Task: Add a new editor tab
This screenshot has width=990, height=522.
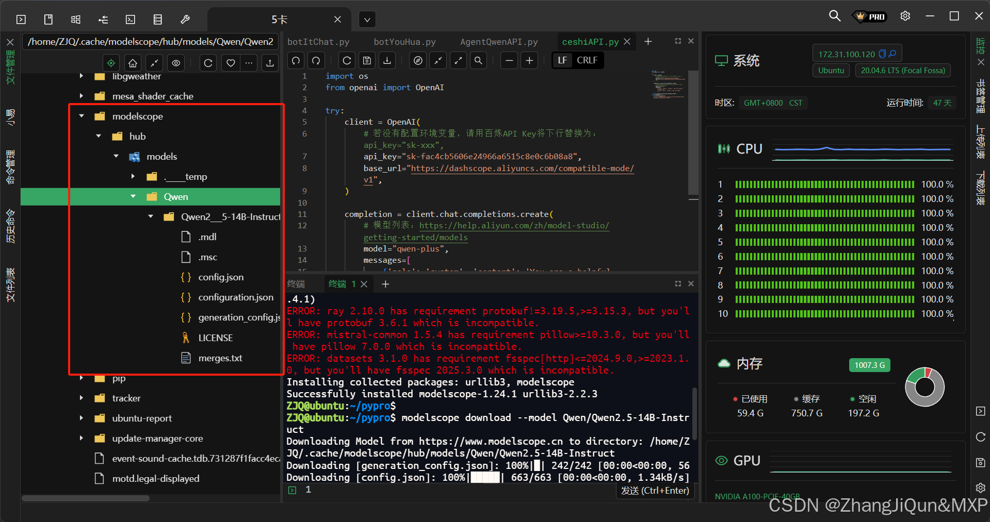Action: (x=648, y=42)
